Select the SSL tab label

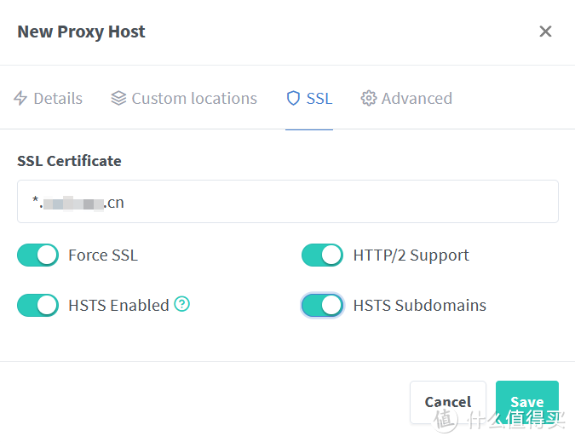[319, 99]
